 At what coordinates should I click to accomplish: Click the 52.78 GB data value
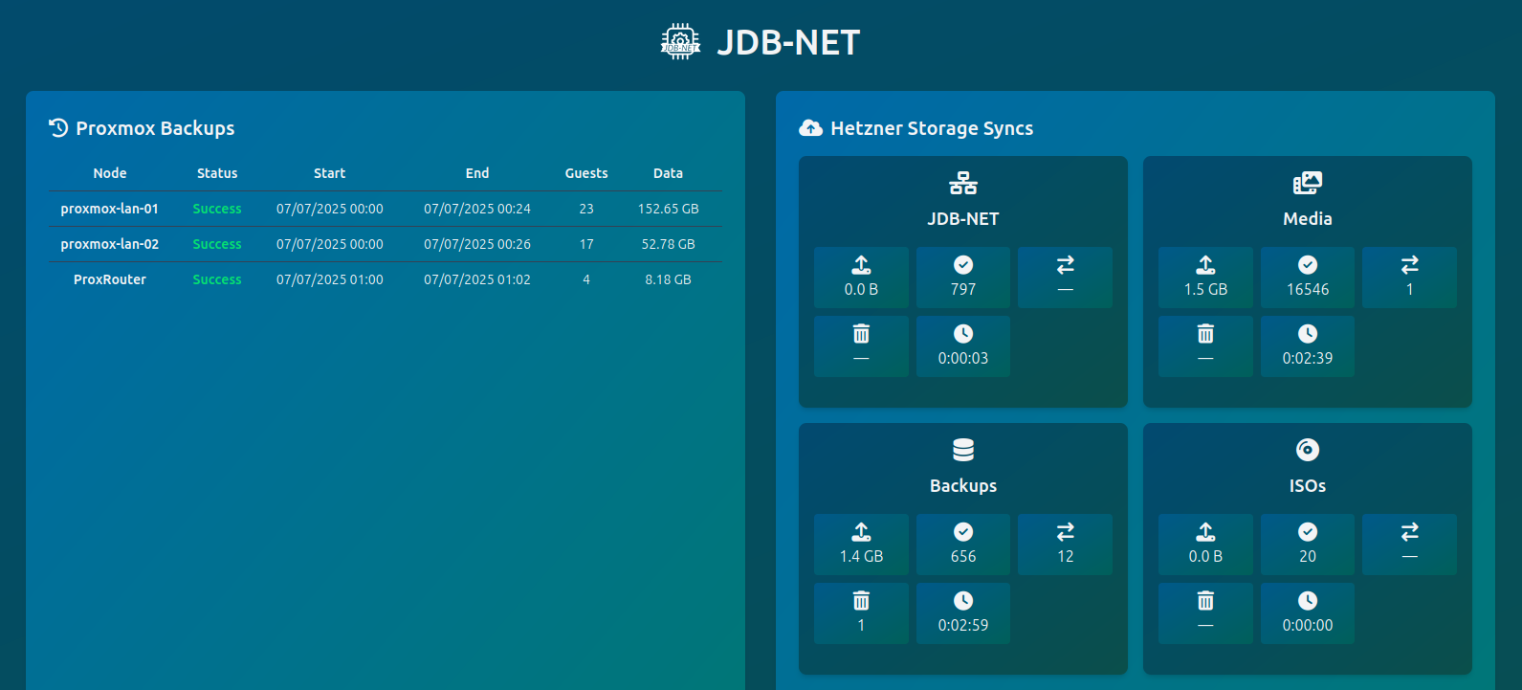click(x=669, y=244)
